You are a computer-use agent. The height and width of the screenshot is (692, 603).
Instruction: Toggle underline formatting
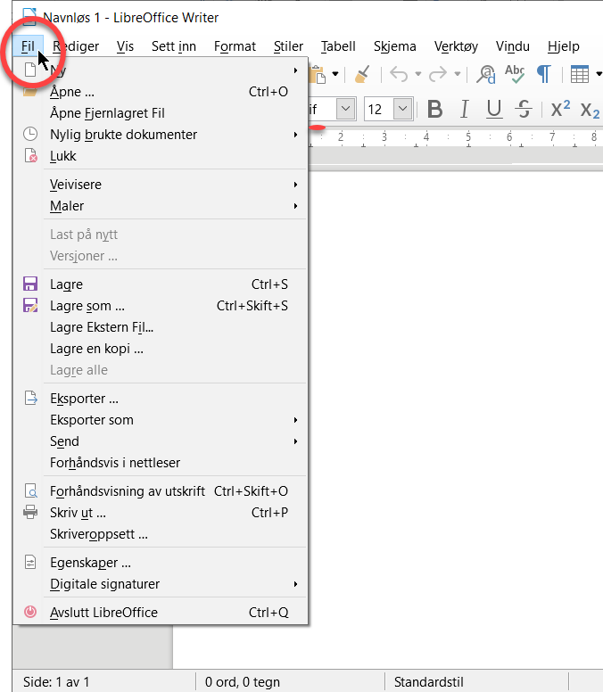[x=494, y=109]
